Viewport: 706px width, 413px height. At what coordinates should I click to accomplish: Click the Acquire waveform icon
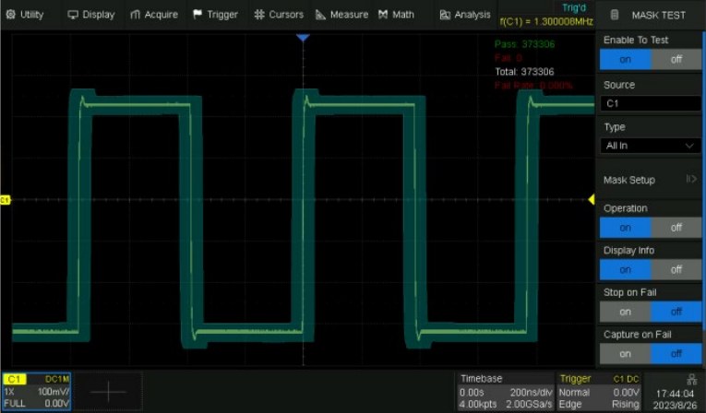click(135, 15)
